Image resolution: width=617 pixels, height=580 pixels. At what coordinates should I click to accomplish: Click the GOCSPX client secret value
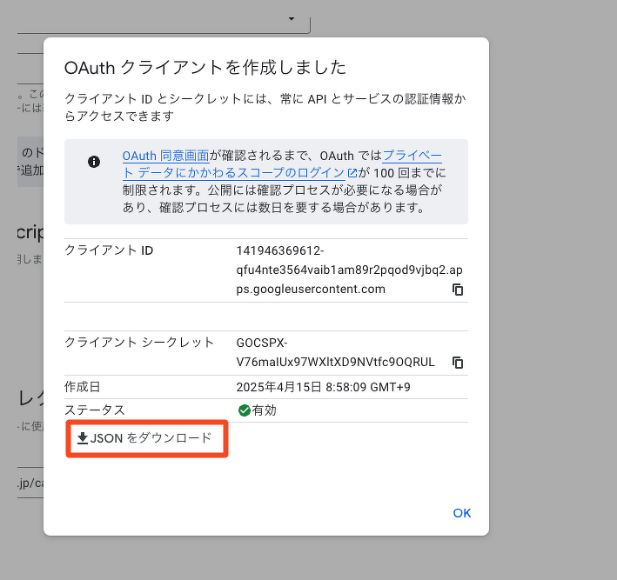coord(334,352)
